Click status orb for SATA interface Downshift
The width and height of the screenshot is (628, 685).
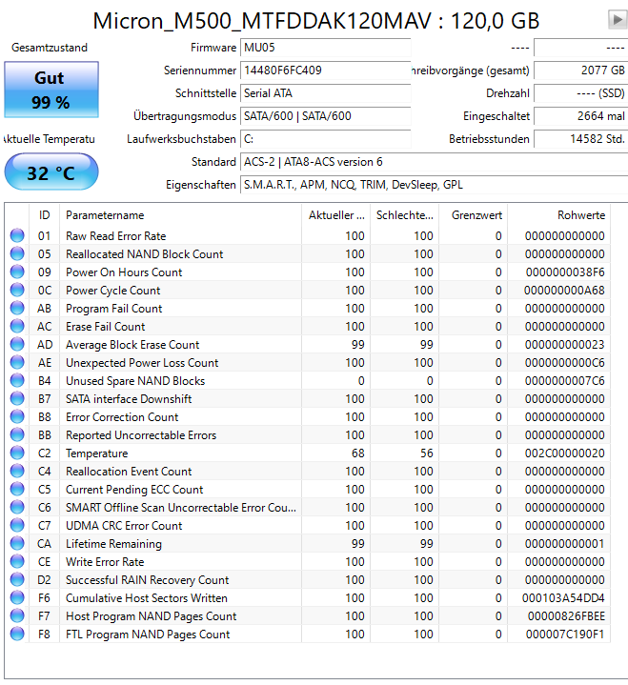tap(17, 398)
